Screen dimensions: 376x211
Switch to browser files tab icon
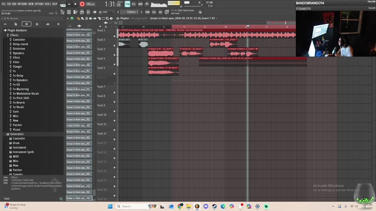pyautogui.click(x=16, y=24)
